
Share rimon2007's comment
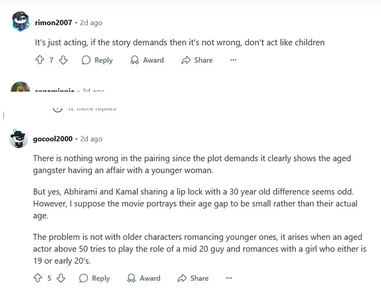coord(197,60)
